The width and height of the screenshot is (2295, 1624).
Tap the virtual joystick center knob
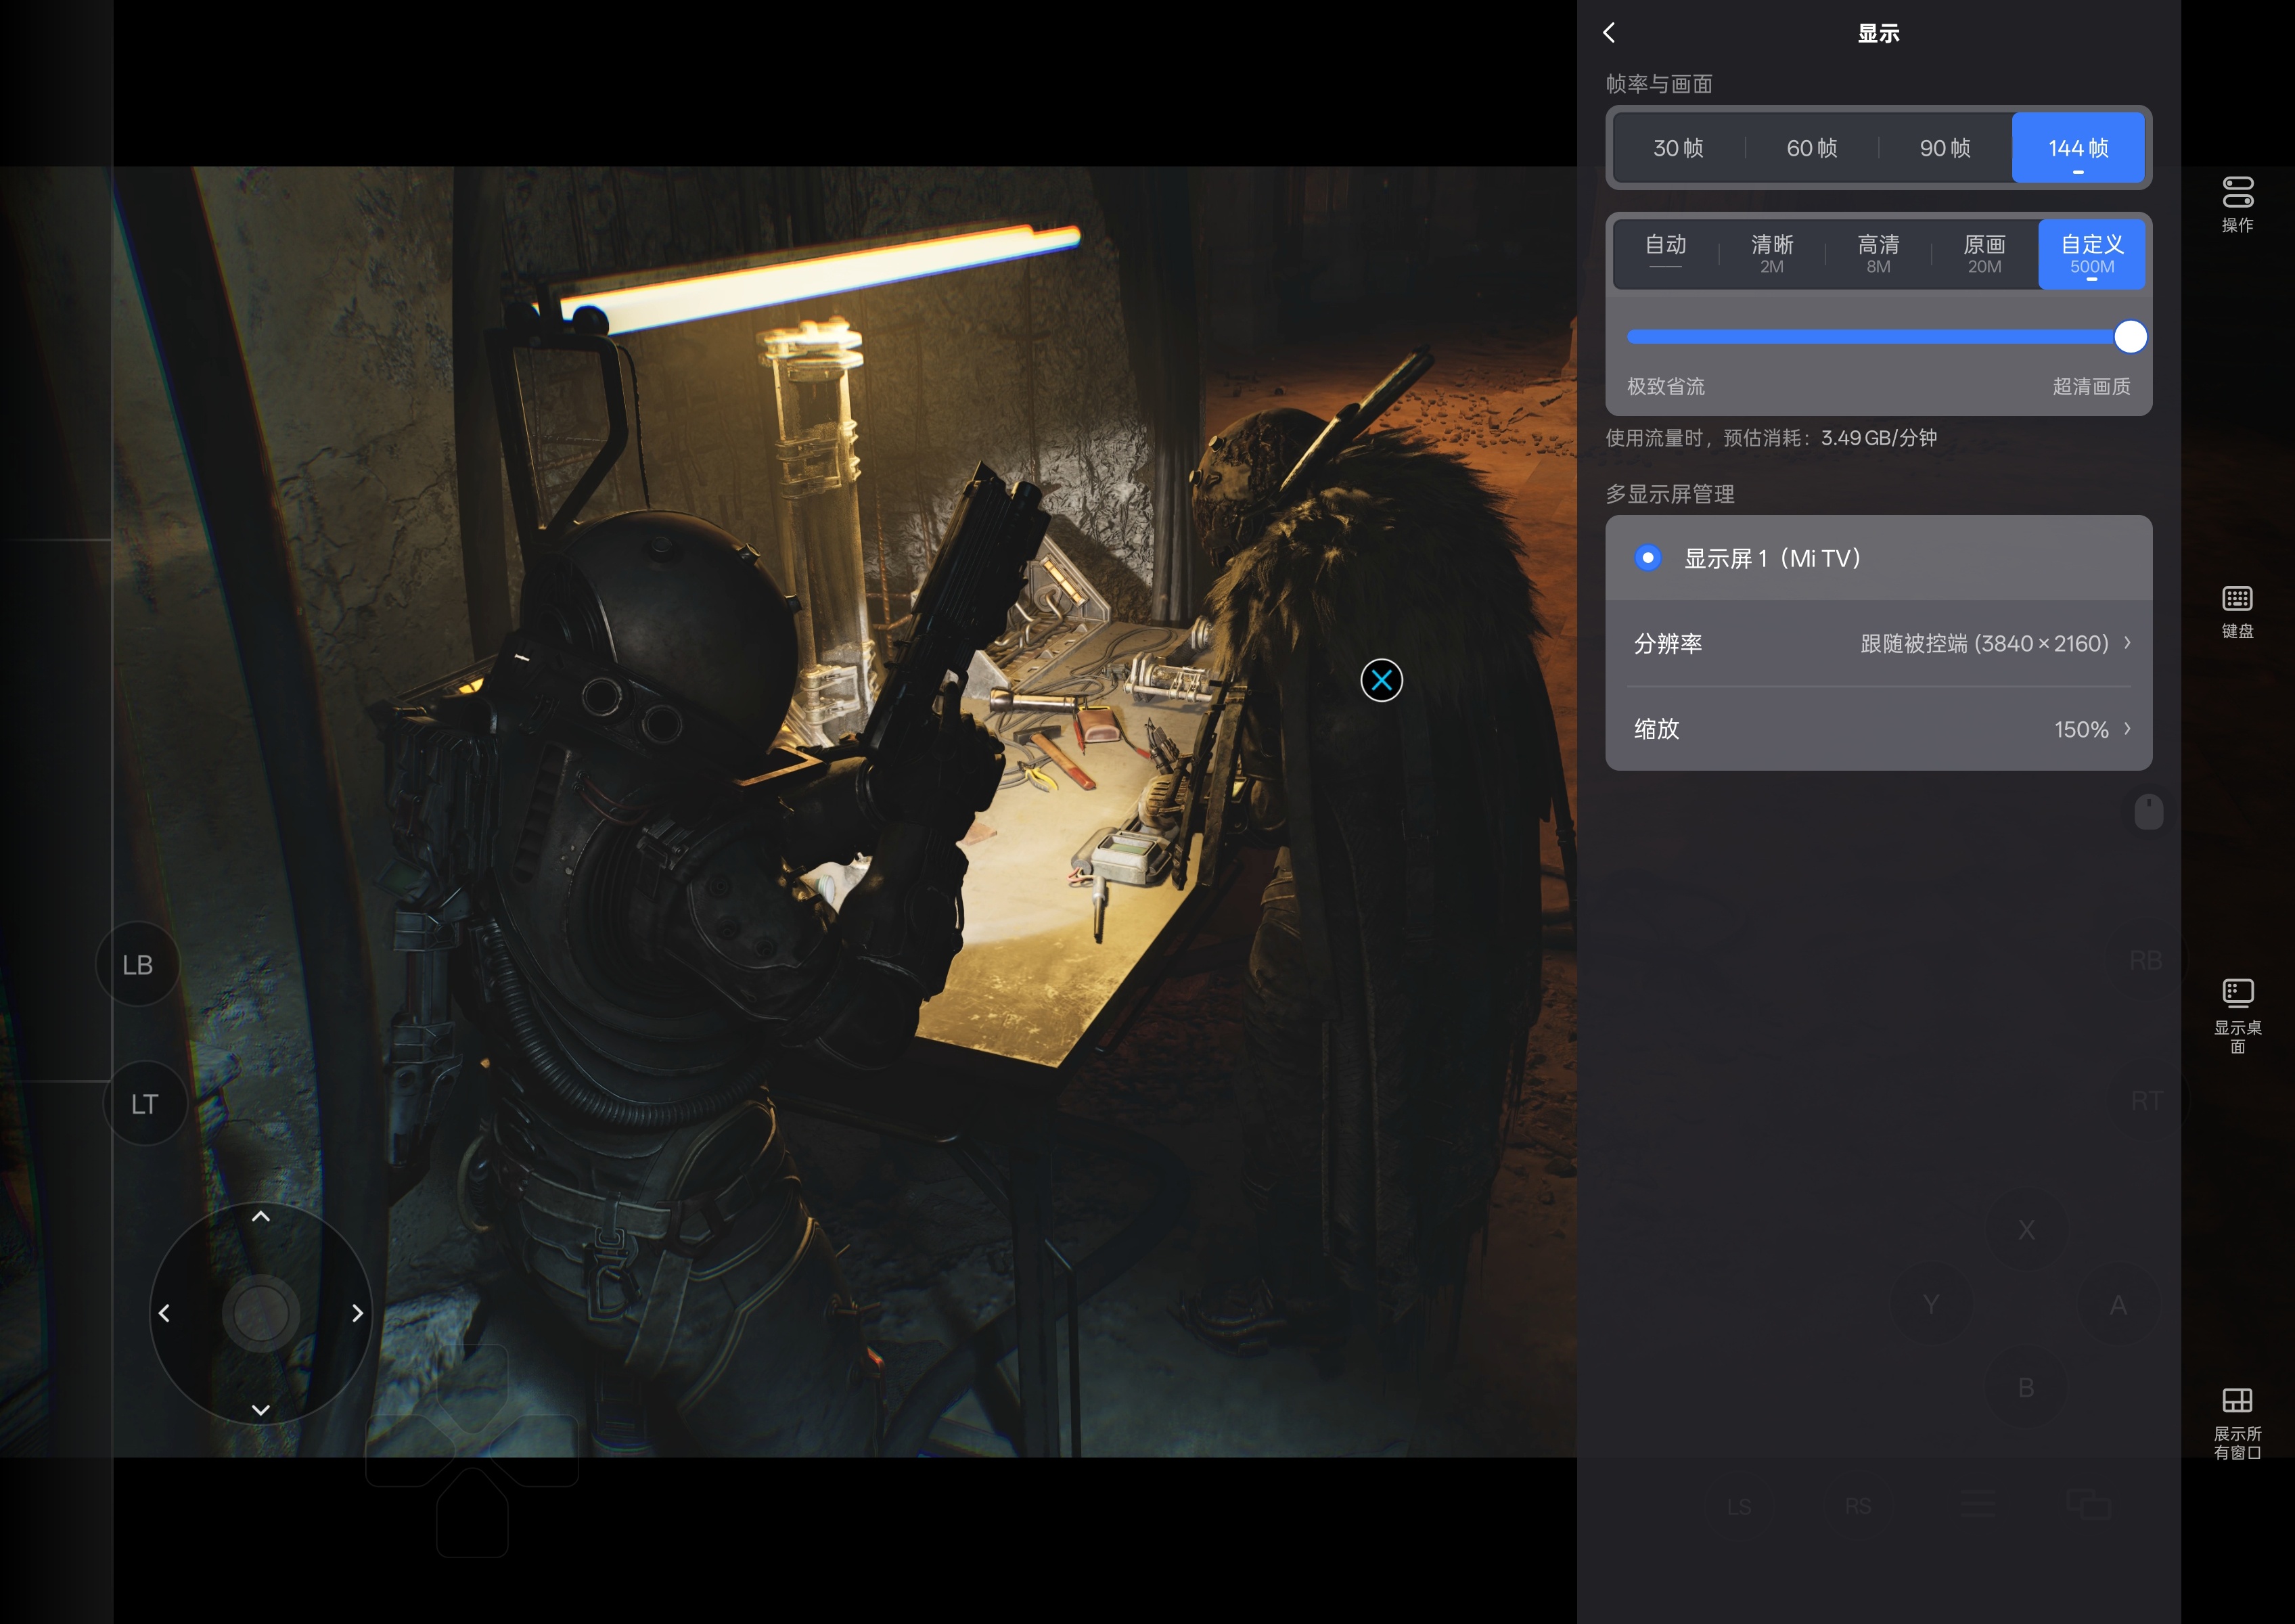[x=261, y=1313]
